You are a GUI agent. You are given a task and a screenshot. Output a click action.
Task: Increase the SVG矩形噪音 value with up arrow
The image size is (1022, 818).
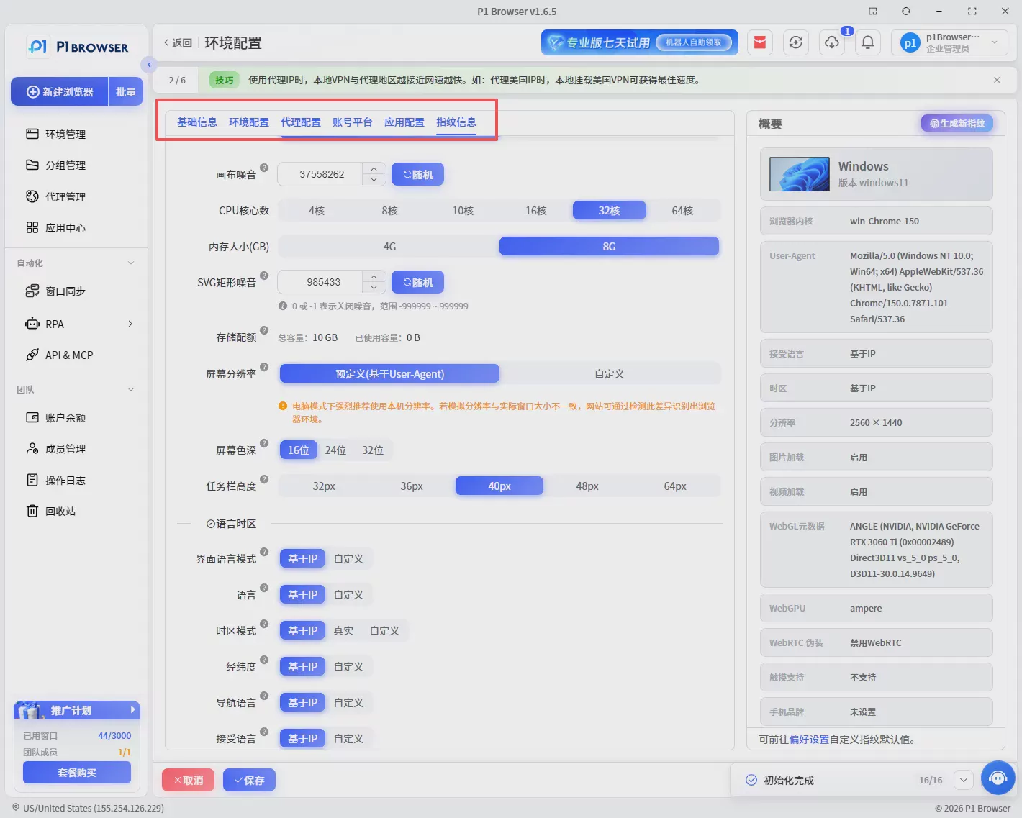coord(374,277)
